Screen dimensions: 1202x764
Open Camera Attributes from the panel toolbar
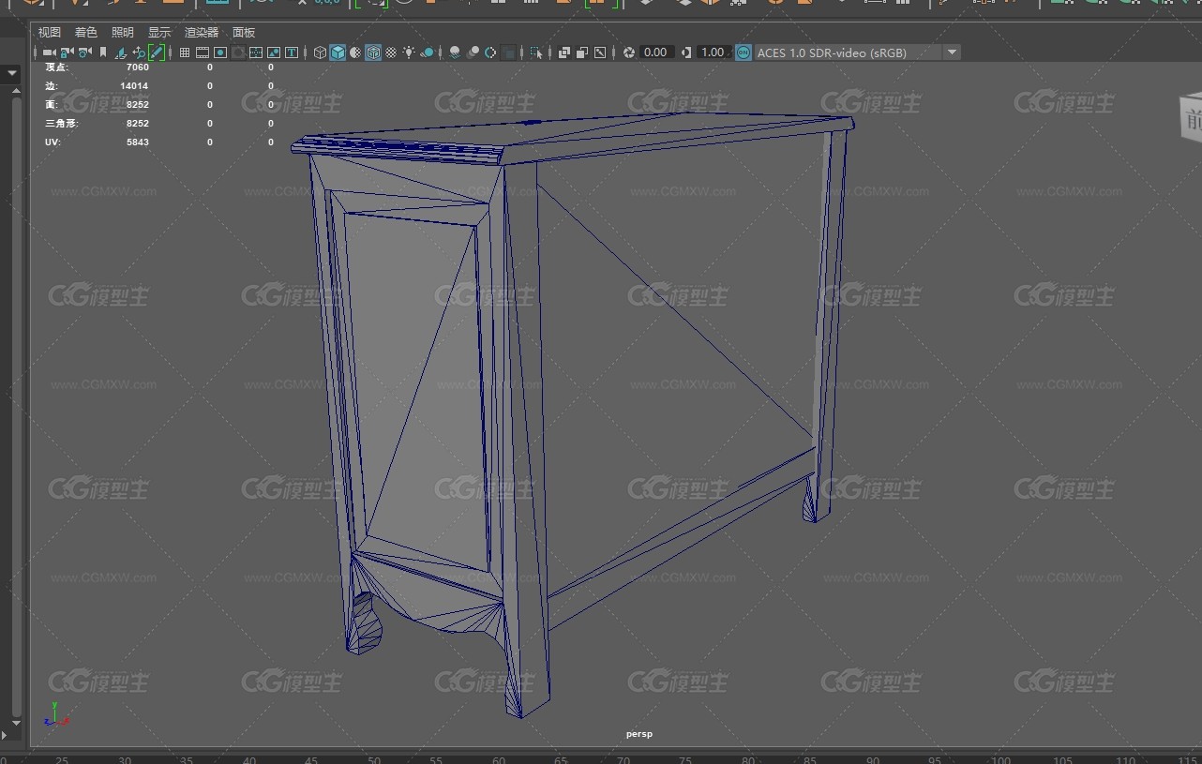click(x=84, y=52)
